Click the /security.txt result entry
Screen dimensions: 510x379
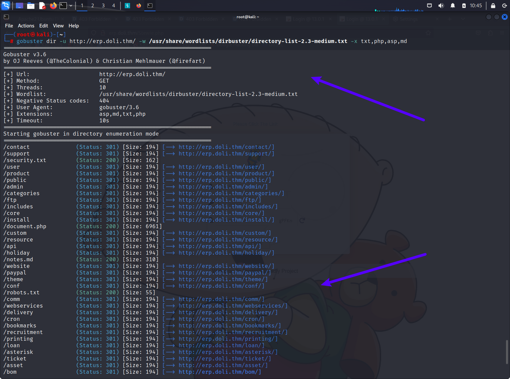(25, 160)
